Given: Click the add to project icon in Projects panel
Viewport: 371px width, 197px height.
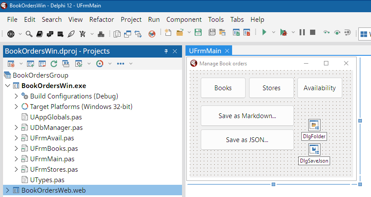Looking at the screenshot, I should click(30, 64).
